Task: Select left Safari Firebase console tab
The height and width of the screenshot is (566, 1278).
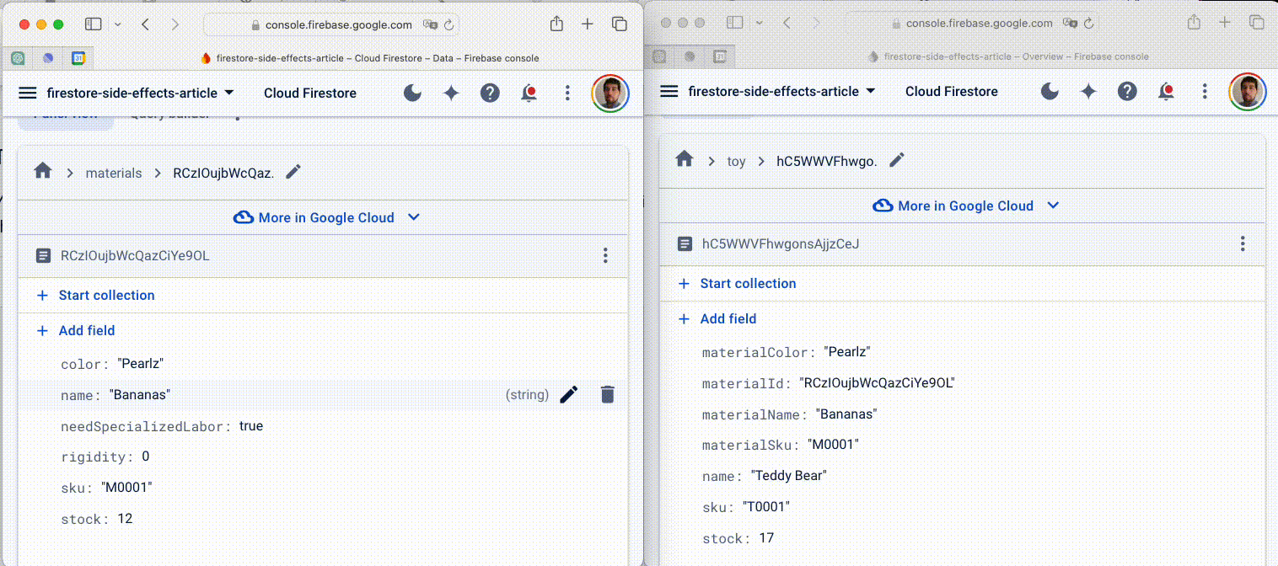Action: pyautogui.click(x=369, y=58)
